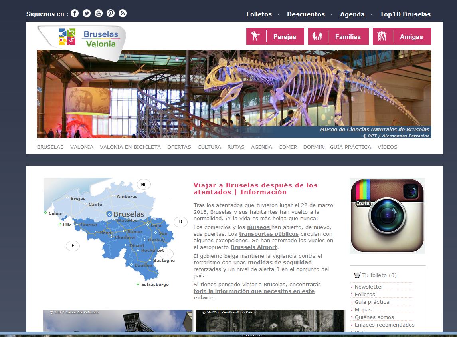Viewport: 457px width, 337px height.
Task: Open the DORMIR menu item
Action: pyautogui.click(x=314, y=147)
